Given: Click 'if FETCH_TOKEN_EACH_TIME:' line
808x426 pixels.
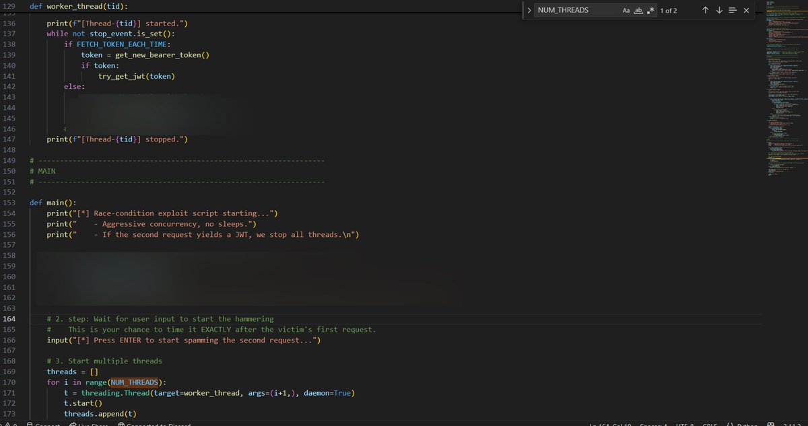Looking at the screenshot, I should [118, 44].
